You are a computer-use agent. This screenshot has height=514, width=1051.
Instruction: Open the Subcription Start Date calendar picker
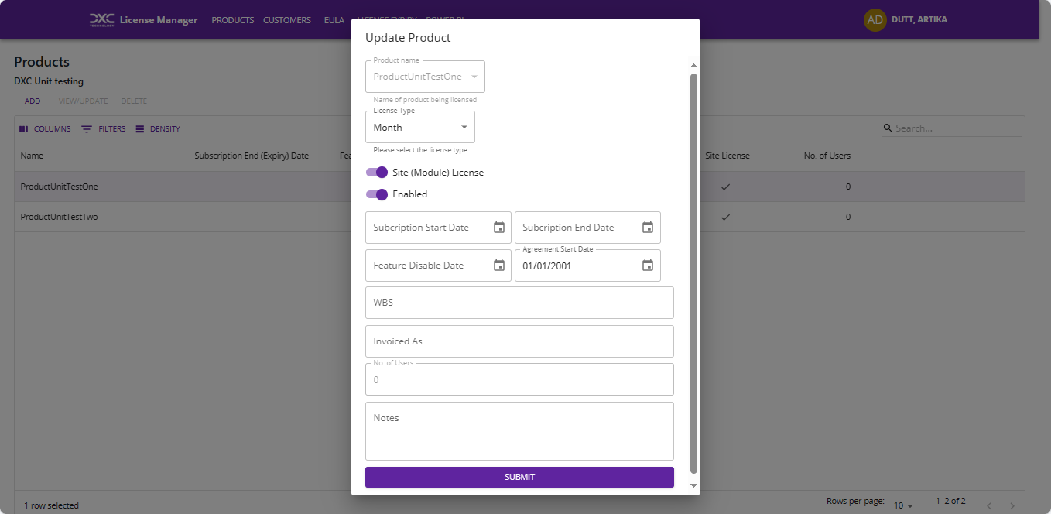pyautogui.click(x=499, y=228)
